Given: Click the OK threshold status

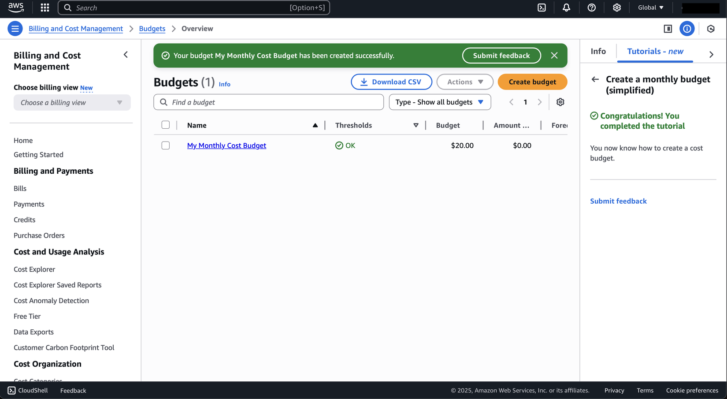Looking at the screenshot, I should click(345, 145).
